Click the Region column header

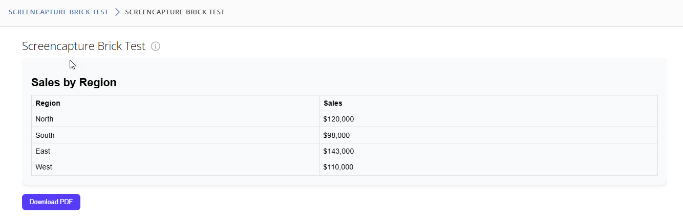175,103
